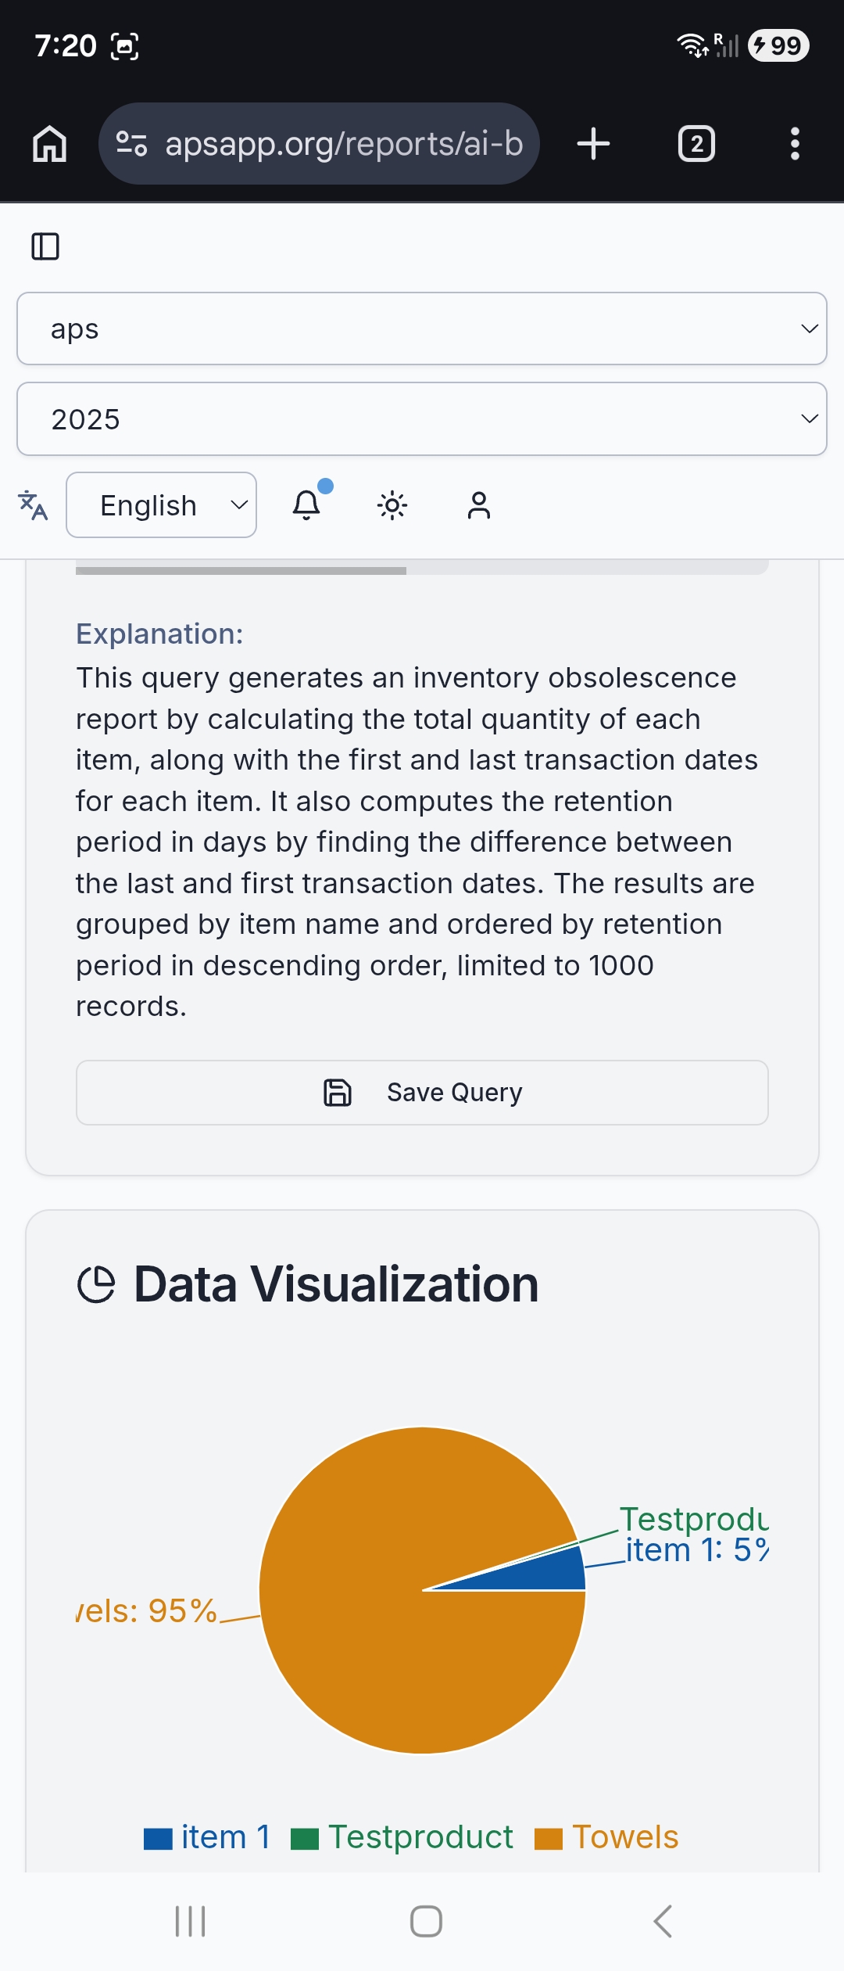Open the 2025 year dropdown
The width and height of the screenshot is (844, 1971).
[x=422, y=419]
